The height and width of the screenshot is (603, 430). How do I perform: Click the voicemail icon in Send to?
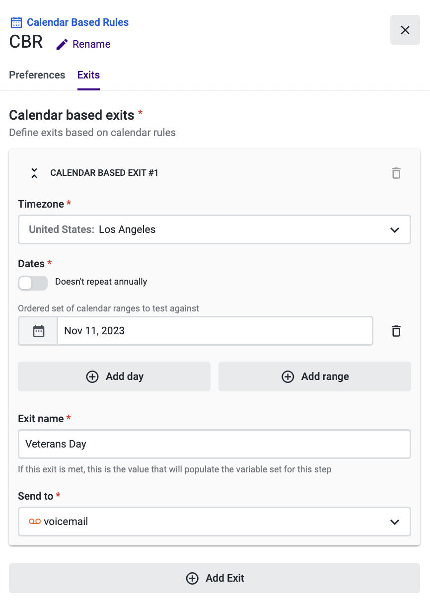tap(34, 522)
